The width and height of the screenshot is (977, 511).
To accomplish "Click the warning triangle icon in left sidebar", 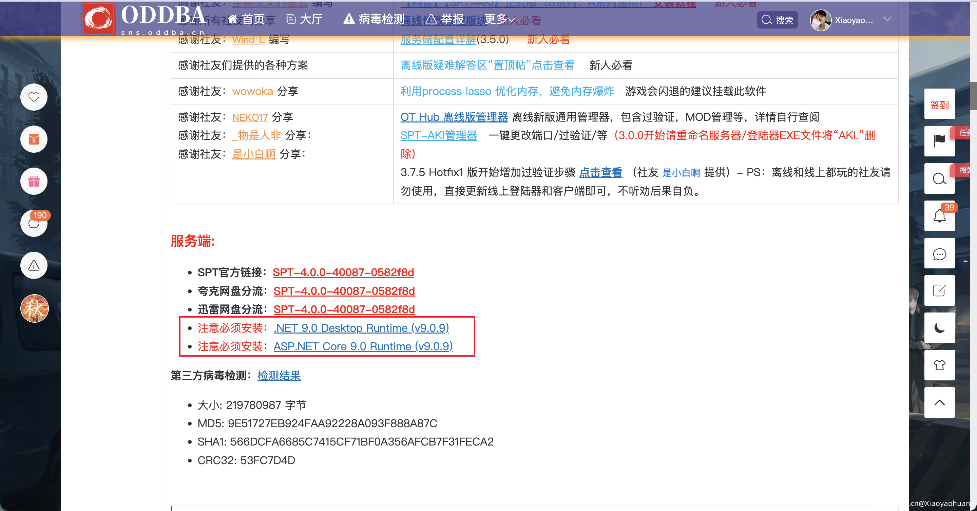I will pos(34,266).
